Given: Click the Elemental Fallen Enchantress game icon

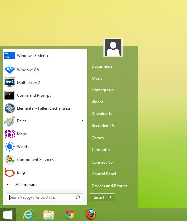Looking at the screenshot, I should point(10,108).
